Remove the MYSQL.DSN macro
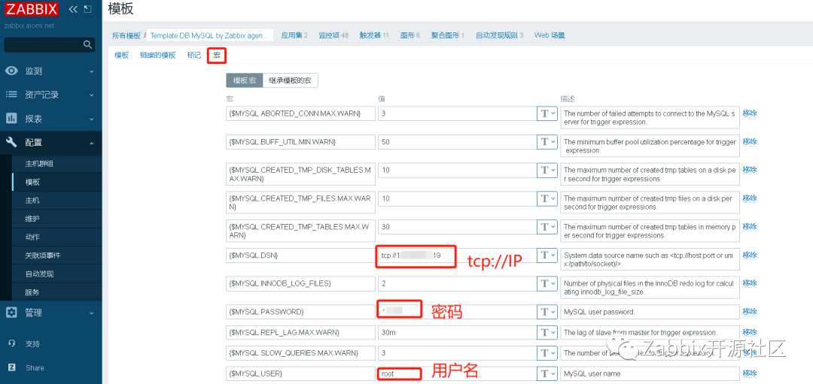 [x=750, y=254]
